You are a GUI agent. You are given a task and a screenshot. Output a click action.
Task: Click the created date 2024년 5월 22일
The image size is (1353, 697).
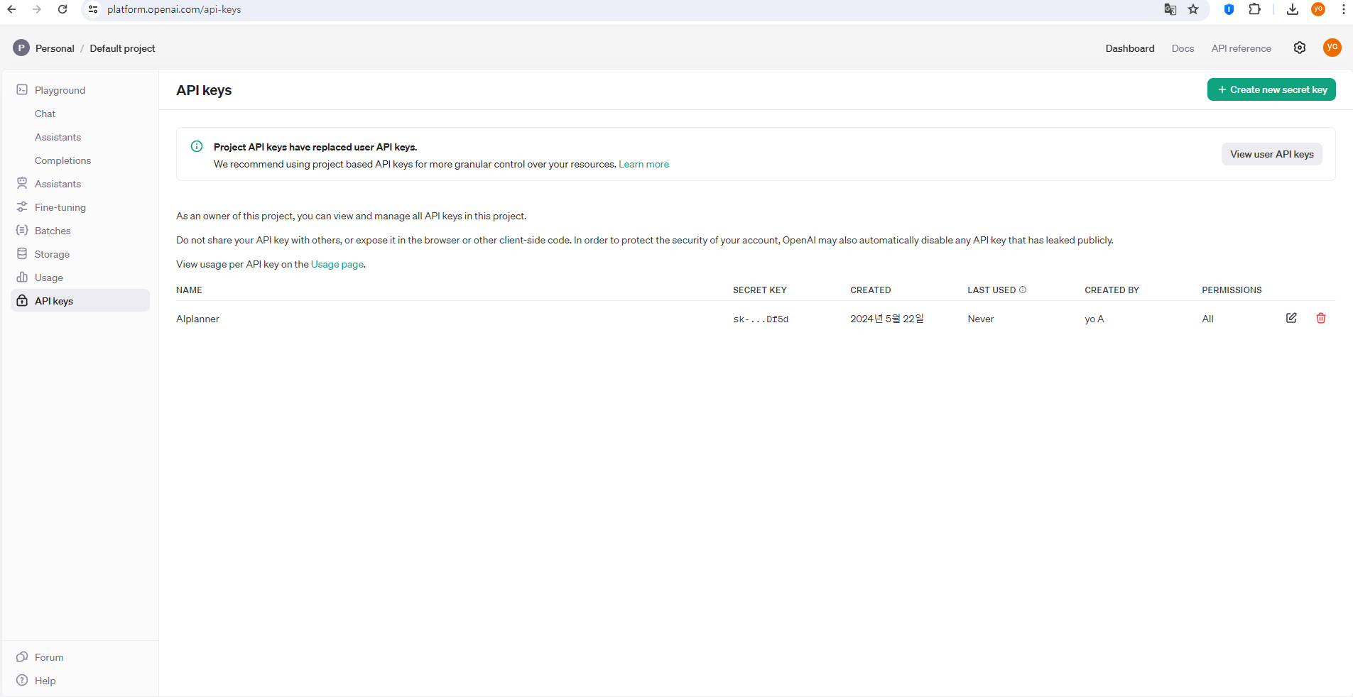tap(886, 319)
